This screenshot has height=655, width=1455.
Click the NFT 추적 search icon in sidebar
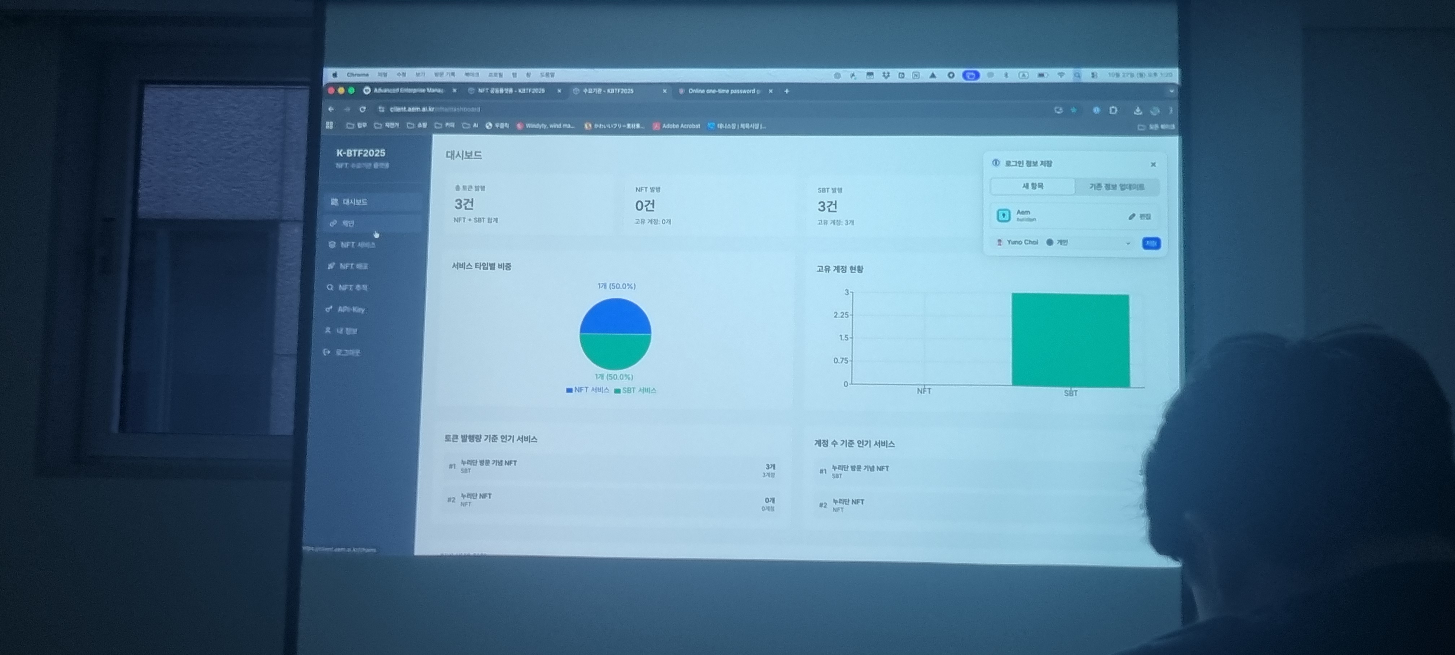[330, 287]
